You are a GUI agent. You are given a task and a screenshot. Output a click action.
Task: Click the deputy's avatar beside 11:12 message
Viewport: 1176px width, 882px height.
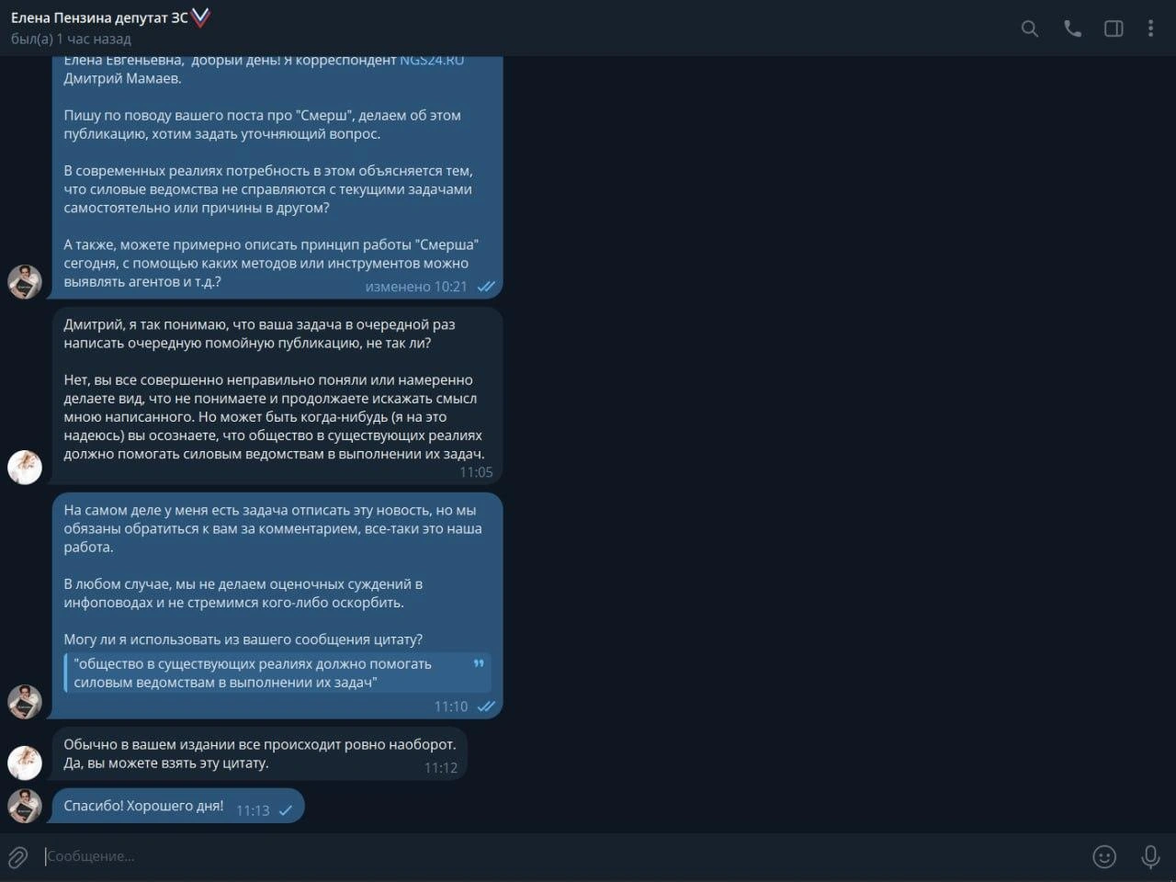(25, 763)
